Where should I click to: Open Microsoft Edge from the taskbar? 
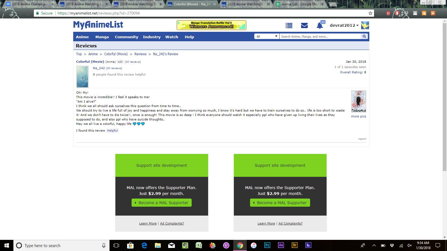pos(144,245)
